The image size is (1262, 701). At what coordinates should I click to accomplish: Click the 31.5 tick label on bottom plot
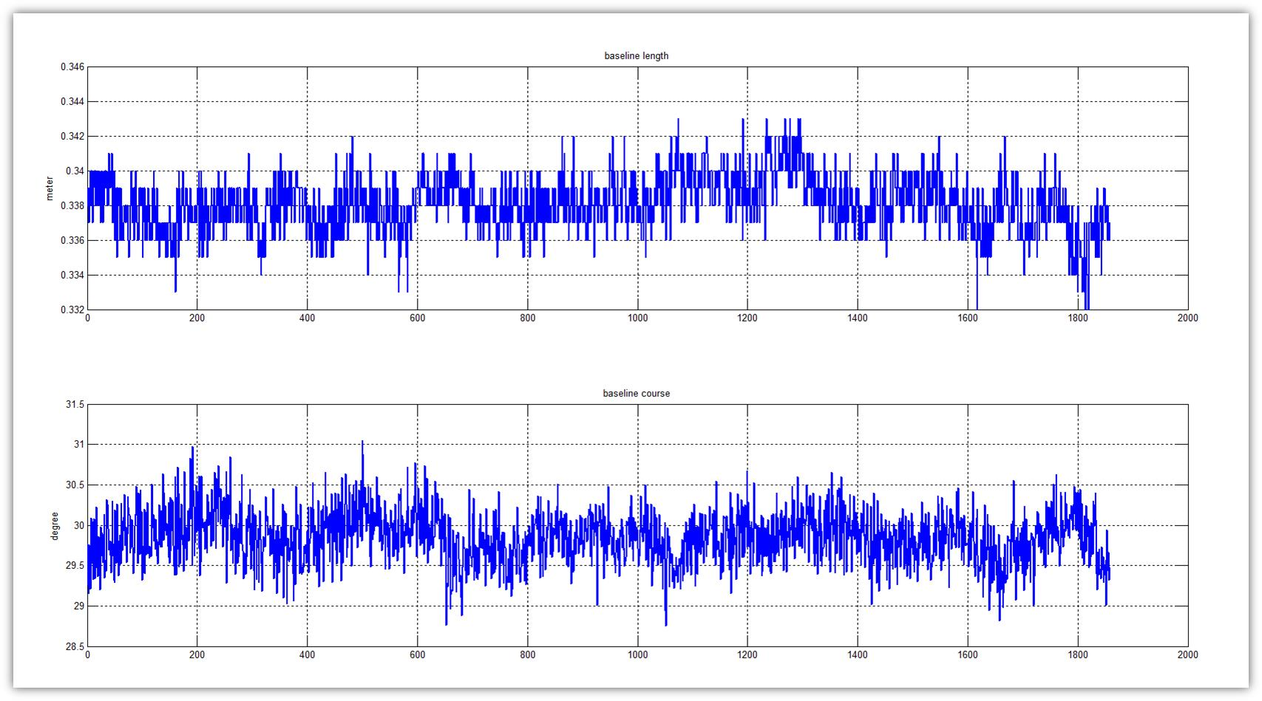[76, 405]
